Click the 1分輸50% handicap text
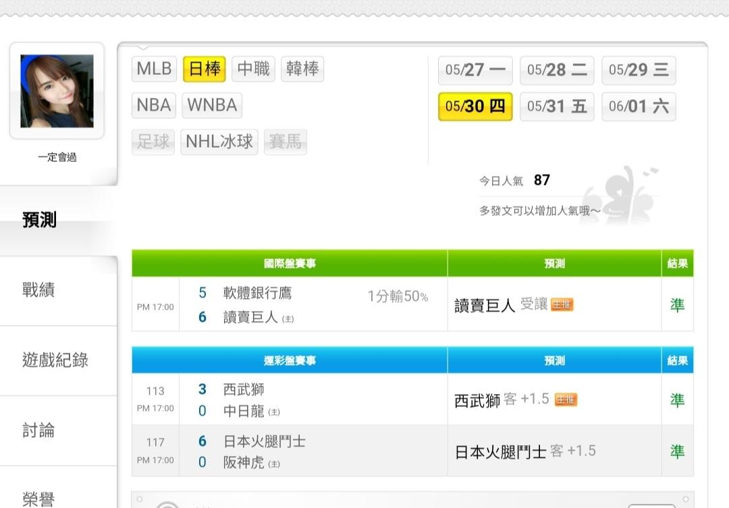The width and height of the screenshot is (729, 508). pos(398,296)
